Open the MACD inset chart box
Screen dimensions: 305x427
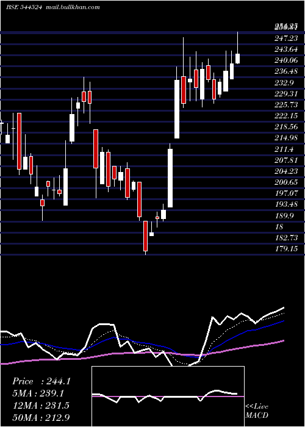point(168,396)
